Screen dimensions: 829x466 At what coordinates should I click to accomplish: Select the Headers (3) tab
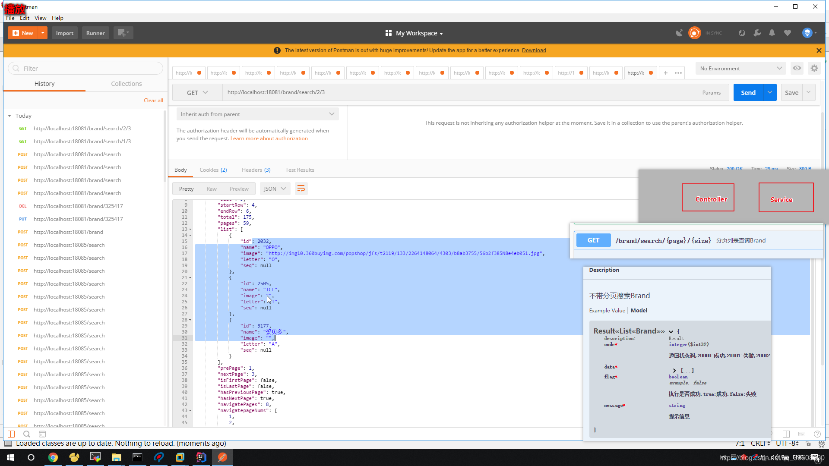(x=256, y=170)
